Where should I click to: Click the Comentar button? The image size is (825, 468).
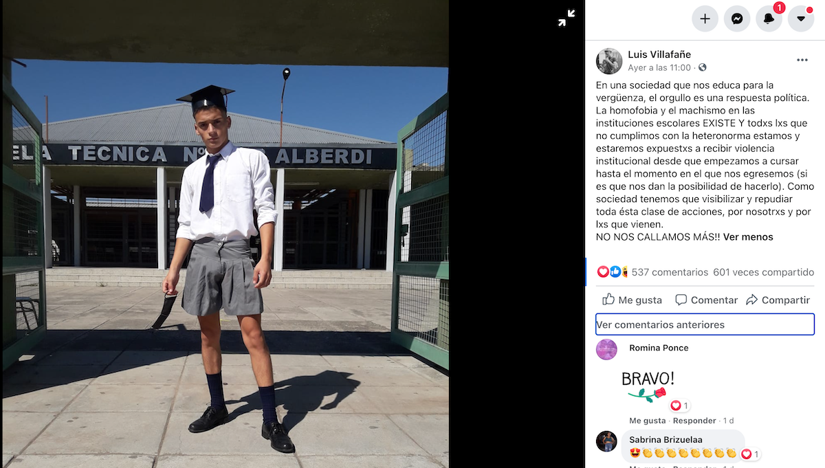pyautogui.click(x=706, y=300)
